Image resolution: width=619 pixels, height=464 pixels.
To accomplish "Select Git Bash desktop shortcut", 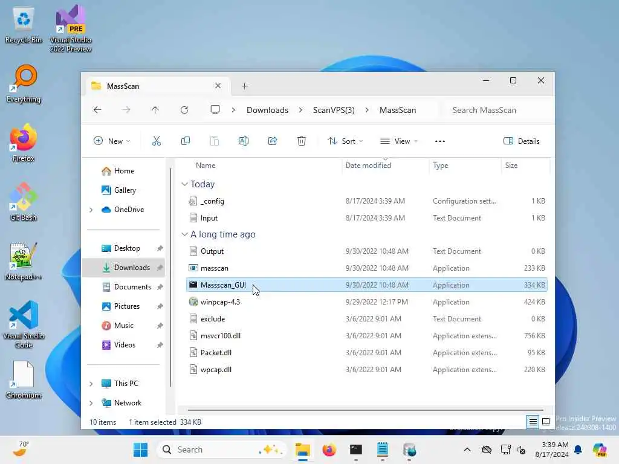I will click(x=24, y=202).
